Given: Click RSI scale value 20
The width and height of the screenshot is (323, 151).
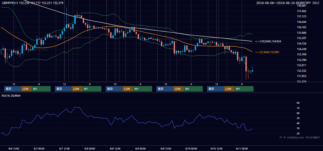Looking at the screenshot, I should 298,133.
